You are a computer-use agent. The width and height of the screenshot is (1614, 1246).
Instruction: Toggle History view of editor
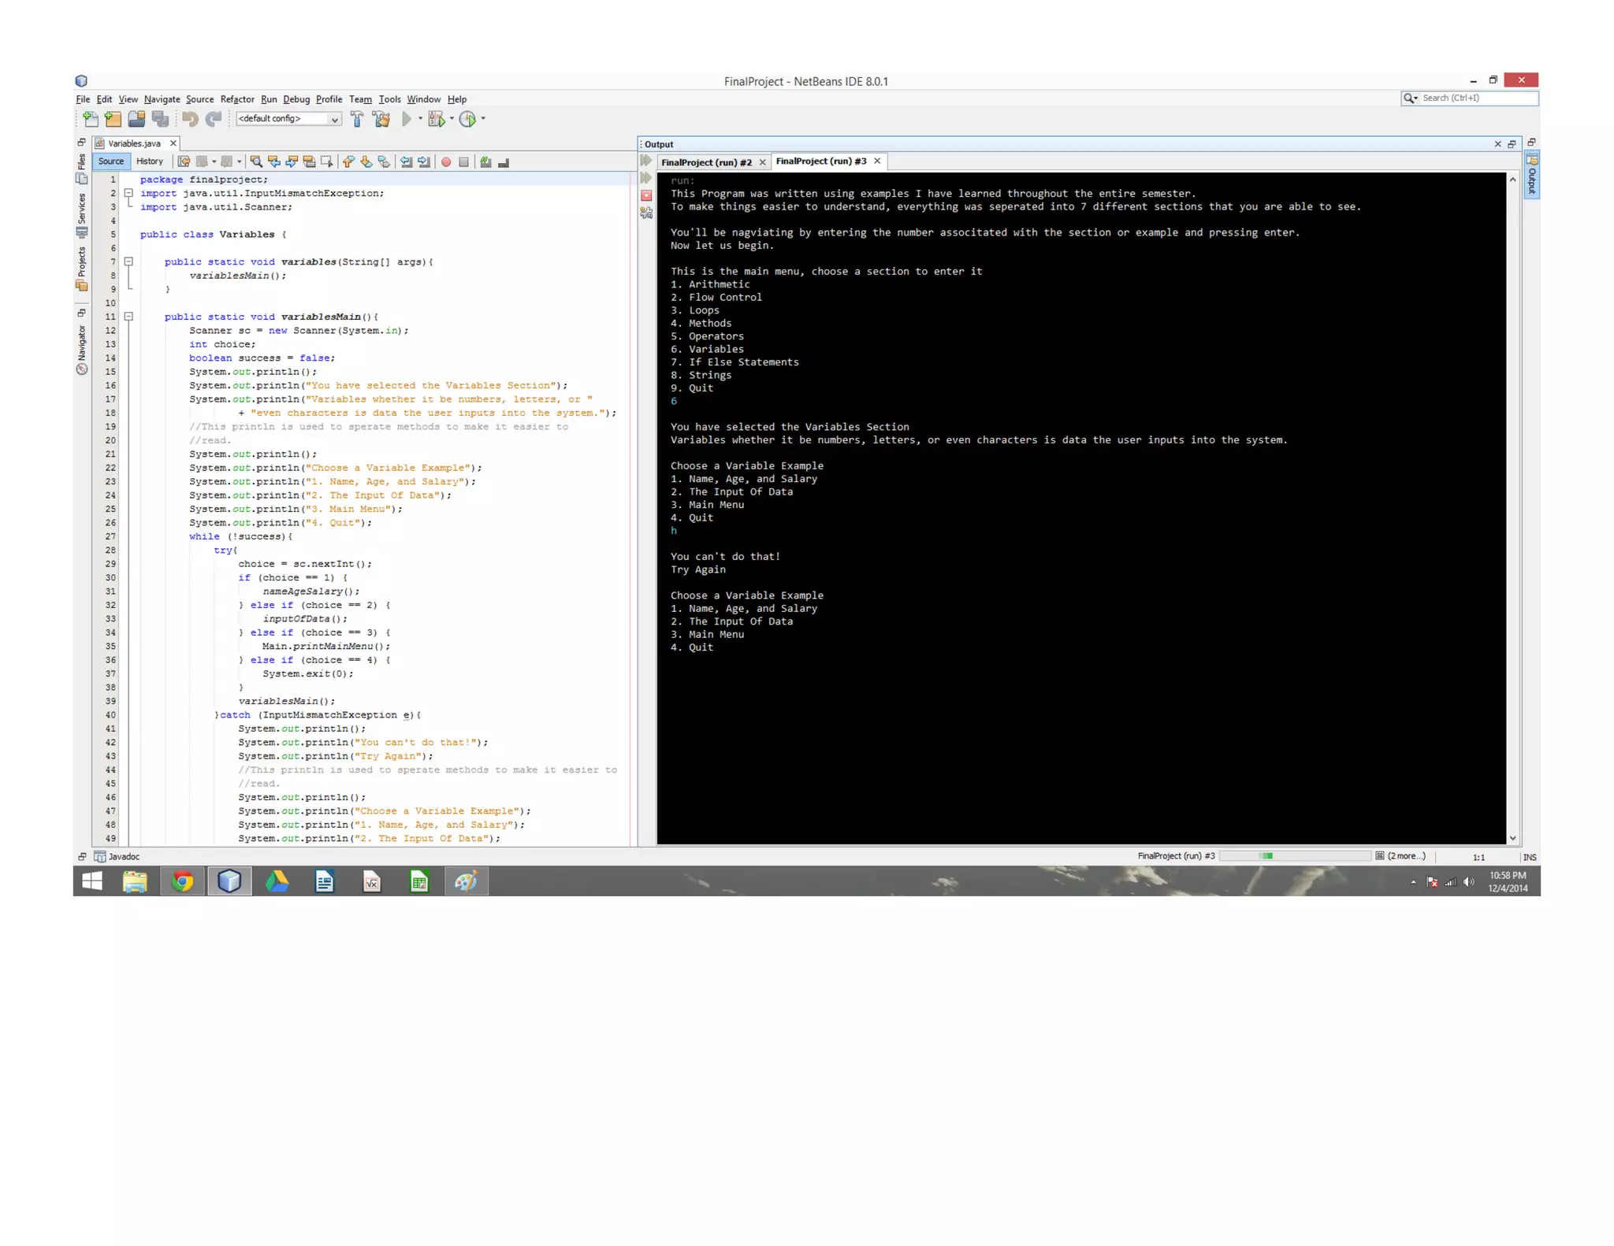coord(149,161)
